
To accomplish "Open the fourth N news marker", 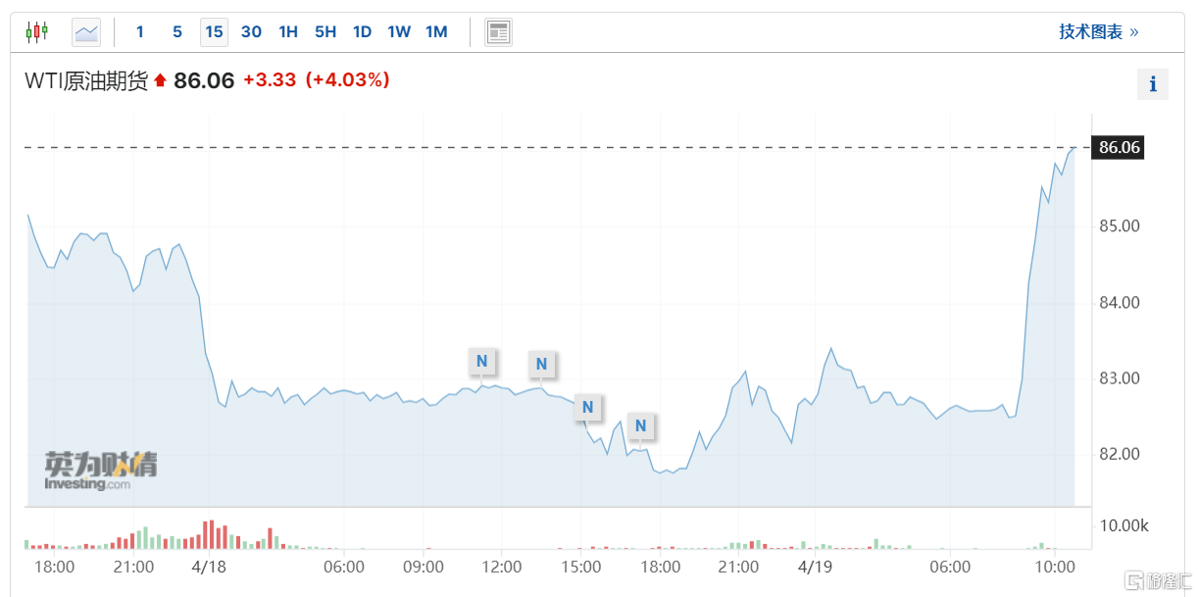I will (x=640, y=425).
